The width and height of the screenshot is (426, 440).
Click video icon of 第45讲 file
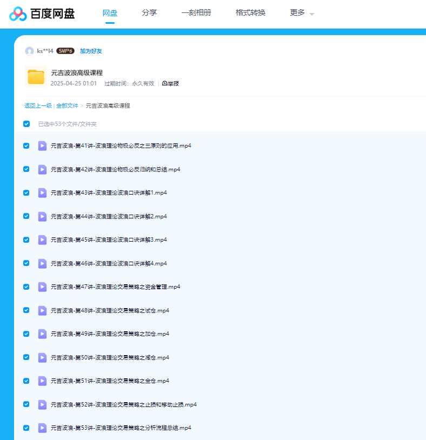[42, 239]
